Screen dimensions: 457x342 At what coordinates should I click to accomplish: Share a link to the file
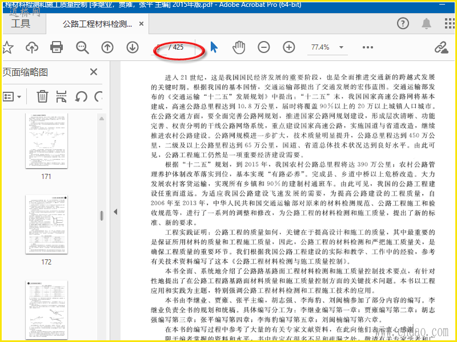click(x=441, y=47)
